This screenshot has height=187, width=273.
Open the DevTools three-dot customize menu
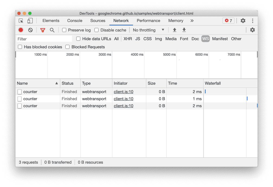[253, 21]
